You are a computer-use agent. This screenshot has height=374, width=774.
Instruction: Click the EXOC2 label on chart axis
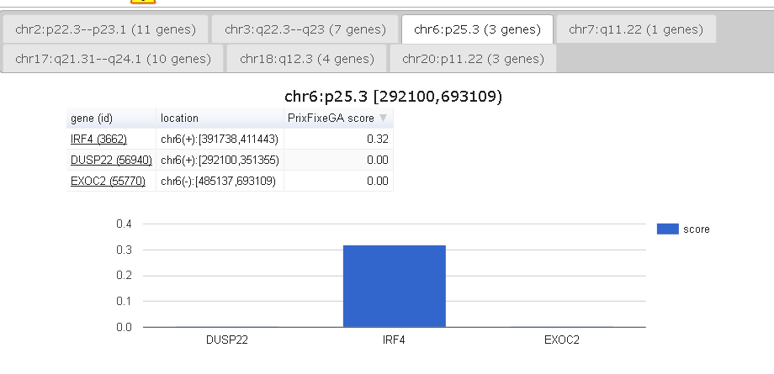coord(561,340)
